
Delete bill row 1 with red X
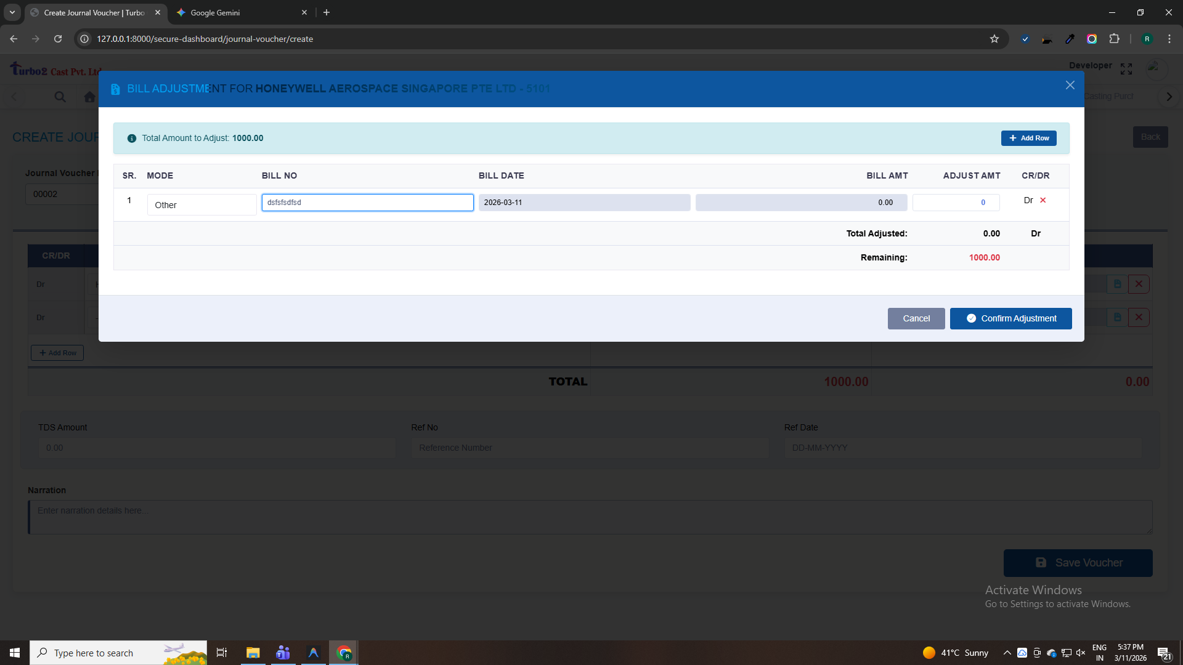(x=1043, y=201)
